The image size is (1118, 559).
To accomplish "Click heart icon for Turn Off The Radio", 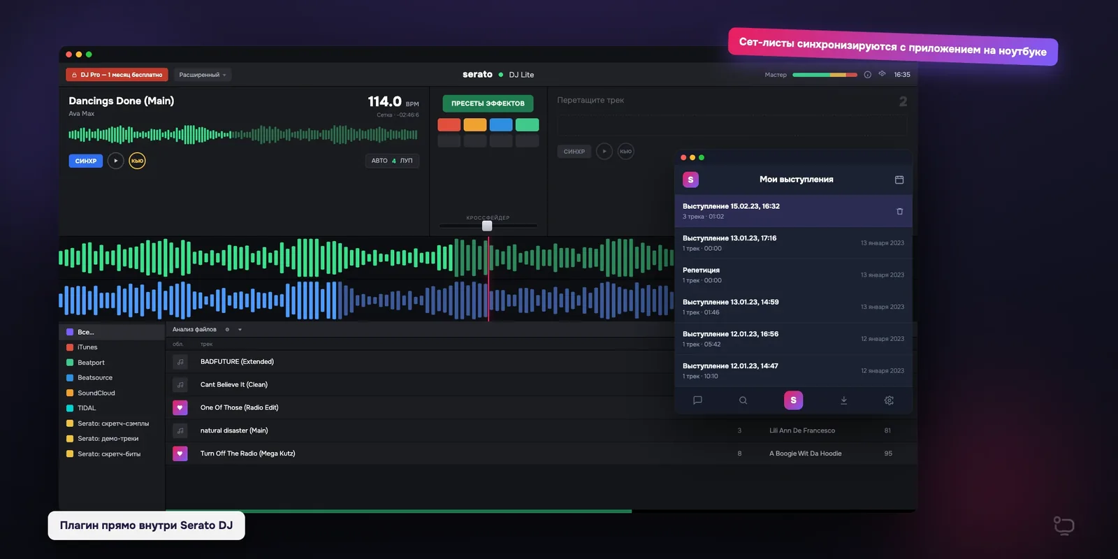I will [x=180, y=453].
